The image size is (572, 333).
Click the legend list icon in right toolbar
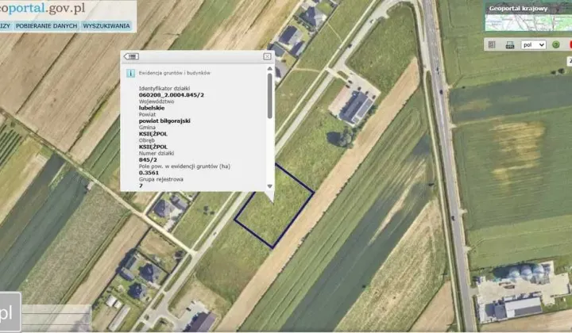point(492,44)
